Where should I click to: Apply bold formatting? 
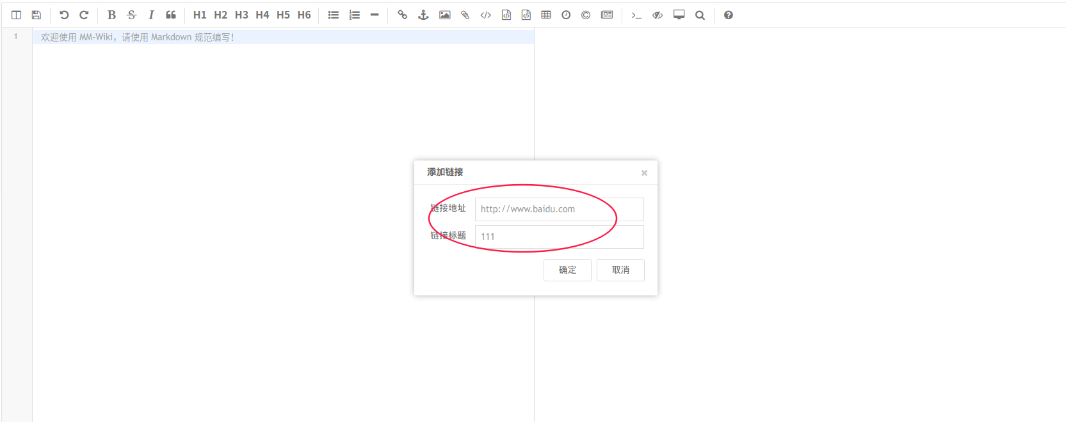coord(111,15)
